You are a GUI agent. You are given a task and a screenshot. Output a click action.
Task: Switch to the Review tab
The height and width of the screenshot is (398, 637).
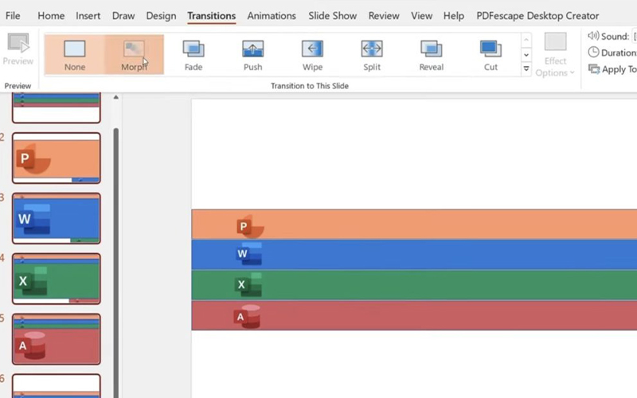tap(384, 16)
